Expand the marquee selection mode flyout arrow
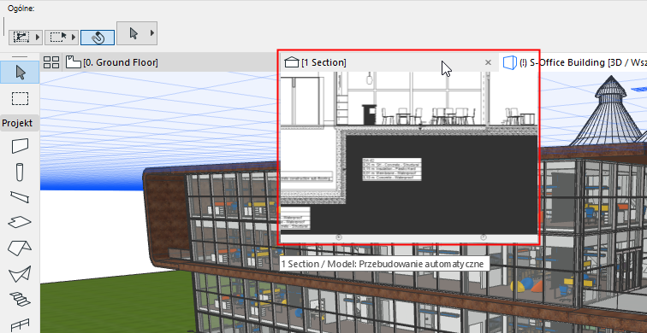Viewport: 647px width, 333px height. tap(74, 37)
